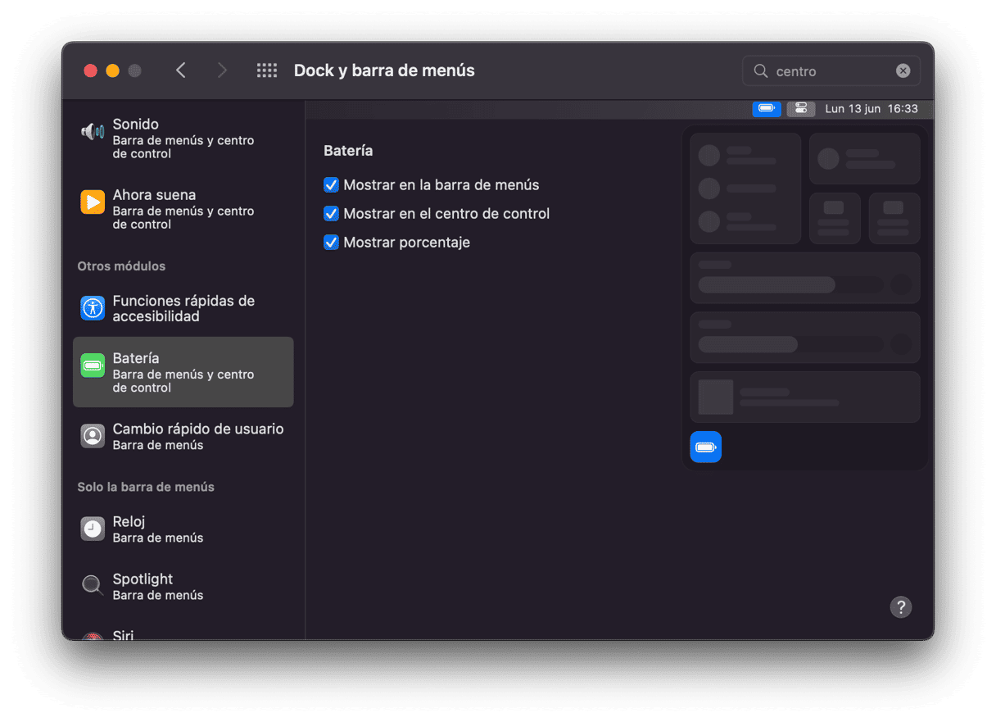Minimize the window with the yellow button
996x722 pixels.
point(113,70)
